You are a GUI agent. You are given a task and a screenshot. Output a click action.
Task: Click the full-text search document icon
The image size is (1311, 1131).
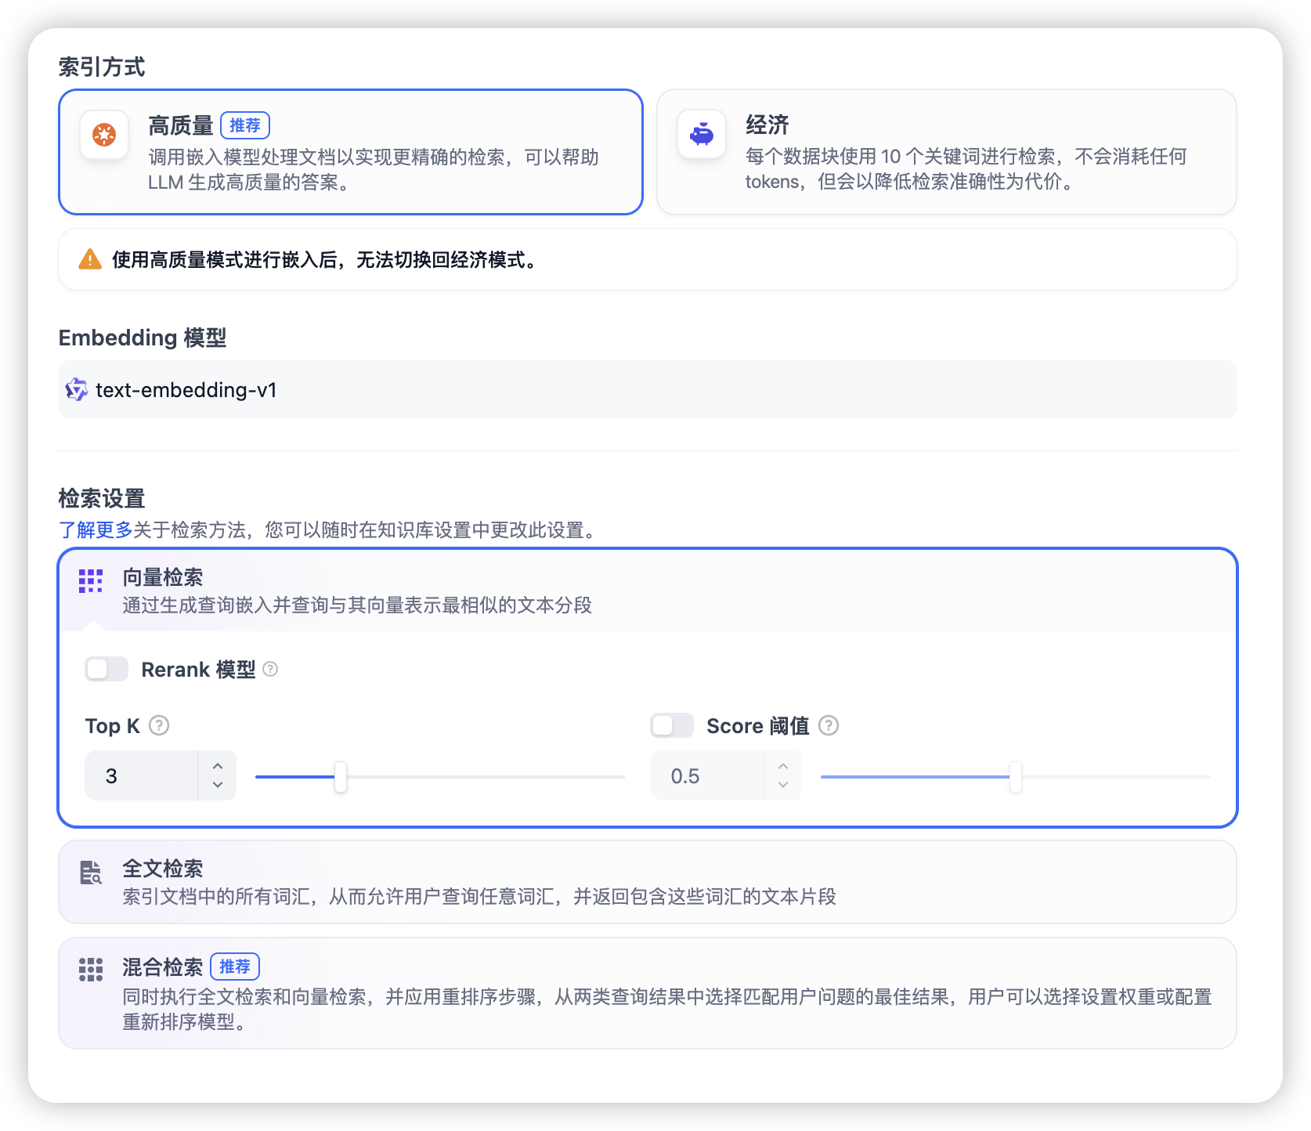pyautogui.click(x=91, y=873)
